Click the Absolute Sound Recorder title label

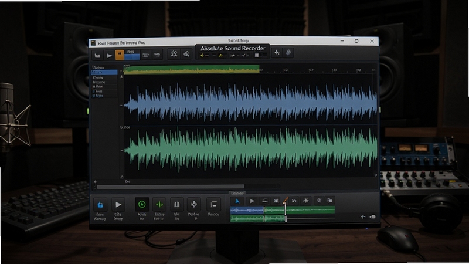tap(233, 48)
